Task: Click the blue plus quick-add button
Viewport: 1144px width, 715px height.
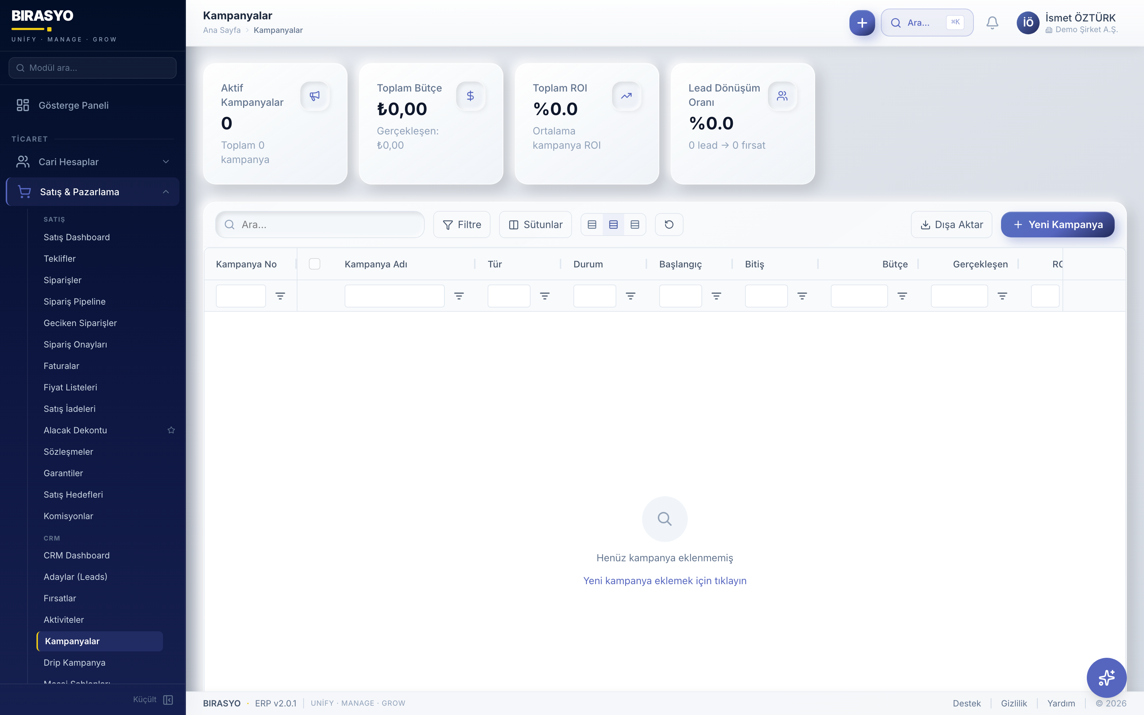Action: [x=862, y=23]
